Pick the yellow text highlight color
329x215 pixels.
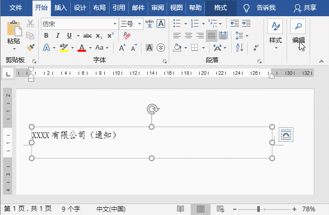pos(64,48)
